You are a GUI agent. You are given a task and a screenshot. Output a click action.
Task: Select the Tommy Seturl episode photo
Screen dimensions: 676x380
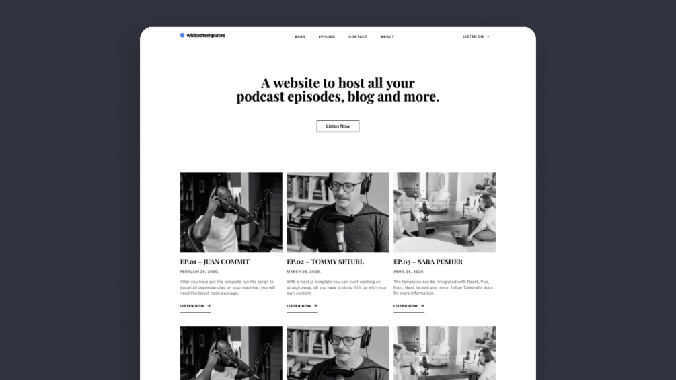tap(338, 213)
